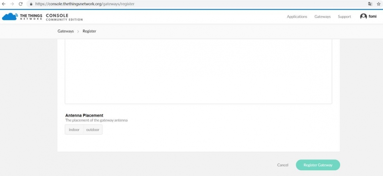
Task: Select the indoor antenna placement option
Action: 74,130
